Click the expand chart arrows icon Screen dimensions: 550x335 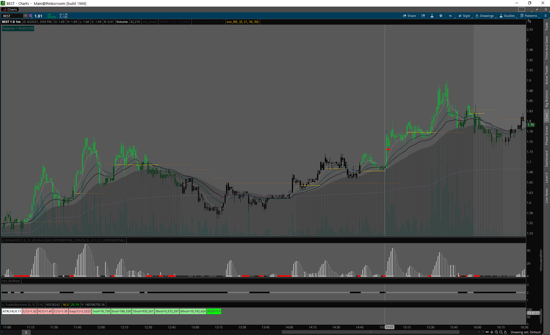pos(529,21)
